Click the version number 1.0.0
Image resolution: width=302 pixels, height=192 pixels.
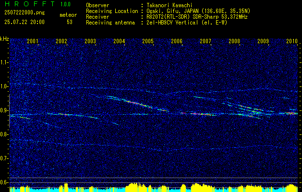click(65, 4)
